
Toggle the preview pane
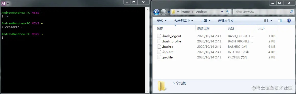[280, 21]
